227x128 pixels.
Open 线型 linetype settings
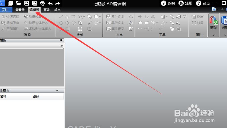tap(198, 23)
